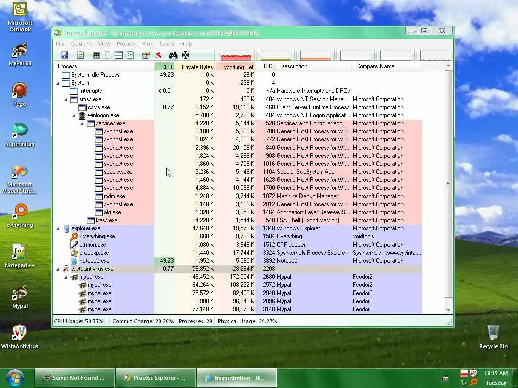Image resolution: width=518 pixels, height=388 pixels.
Task: Open Properties via the toolbar icon
Action: pos(146,55)
